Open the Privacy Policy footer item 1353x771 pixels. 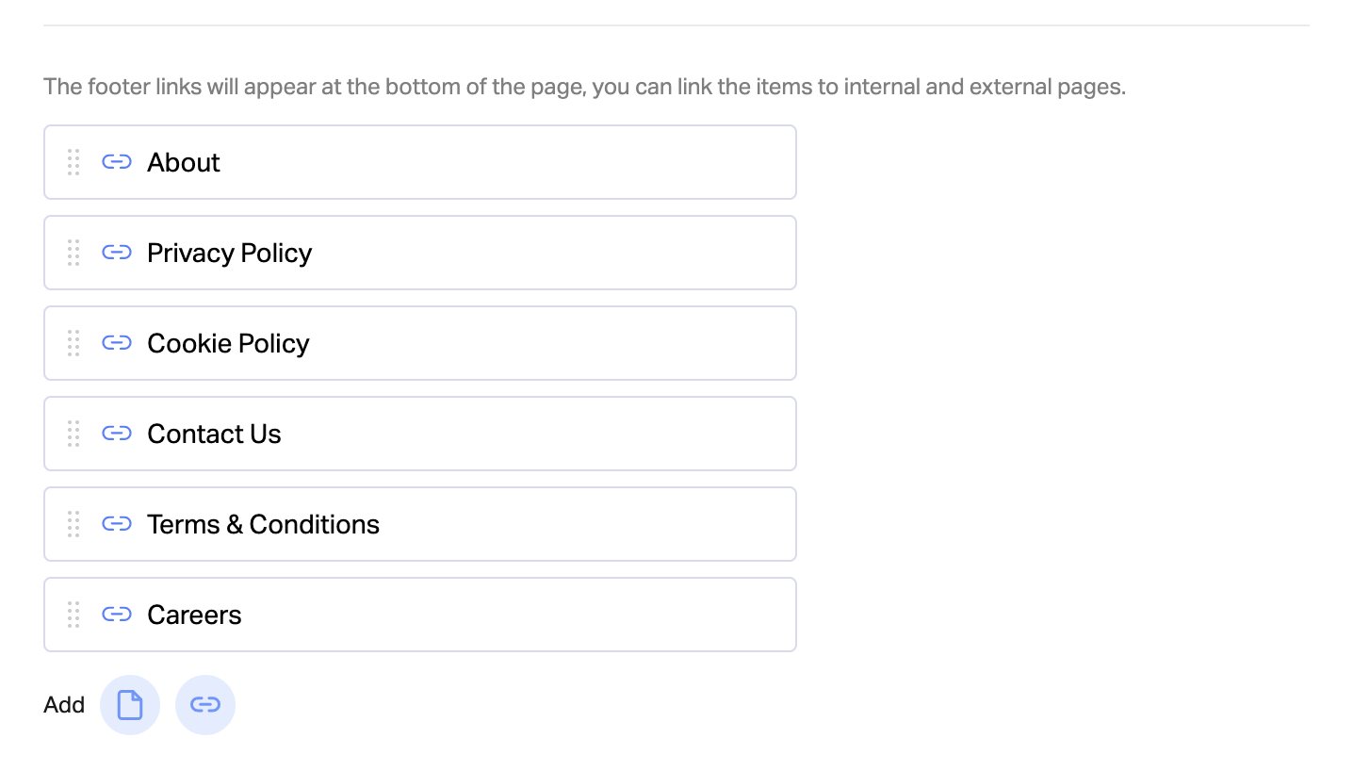420,253
